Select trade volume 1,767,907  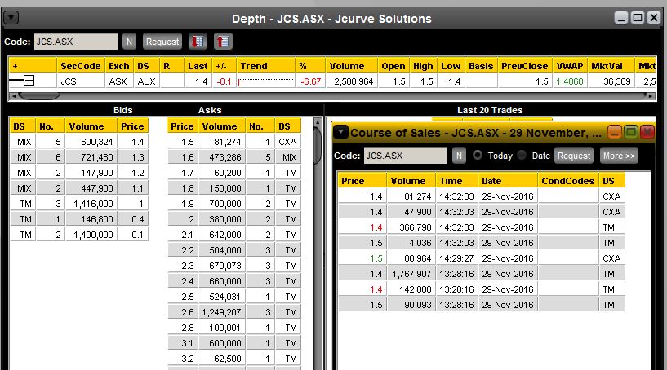click(x=411, y=274)
